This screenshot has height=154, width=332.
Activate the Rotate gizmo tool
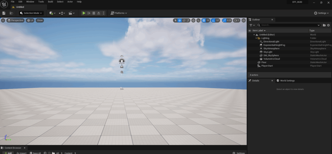click(x=184, y=20)
